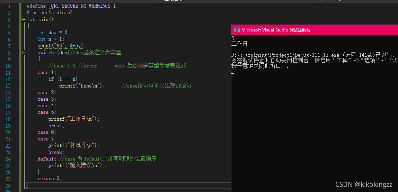Collapse the int main() function block
398x192 pixels.
[x=24, y=20]
